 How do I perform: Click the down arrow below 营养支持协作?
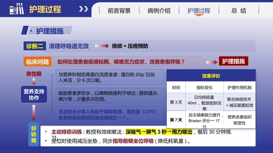34,113
